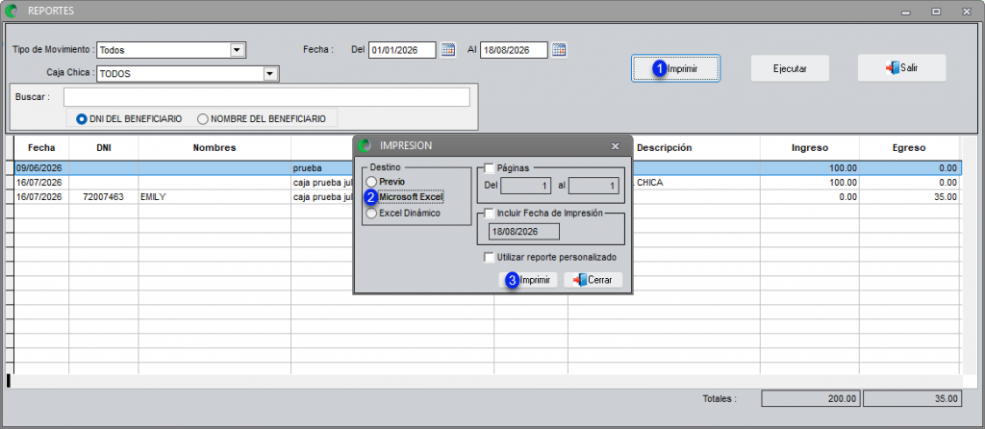Screen dimensions: 985x429
Task: Click the Ingreso column header
Action: coord(810,147)
